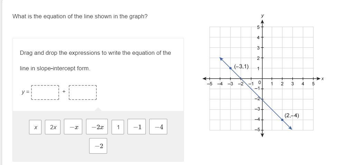
Task: Click the second empty intercept box
Action: coord(83,92)
